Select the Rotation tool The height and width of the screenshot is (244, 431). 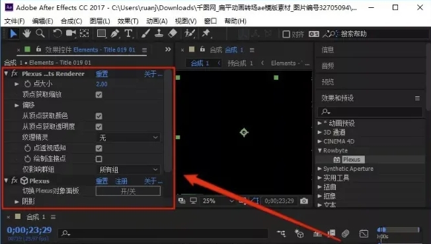tap(57, 34)
